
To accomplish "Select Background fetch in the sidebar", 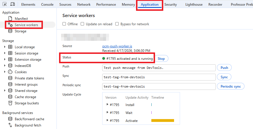I will point(28,125).
